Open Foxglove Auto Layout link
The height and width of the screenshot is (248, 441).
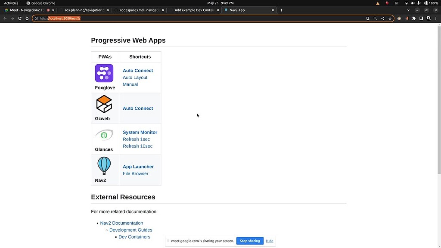coord(135,77)
